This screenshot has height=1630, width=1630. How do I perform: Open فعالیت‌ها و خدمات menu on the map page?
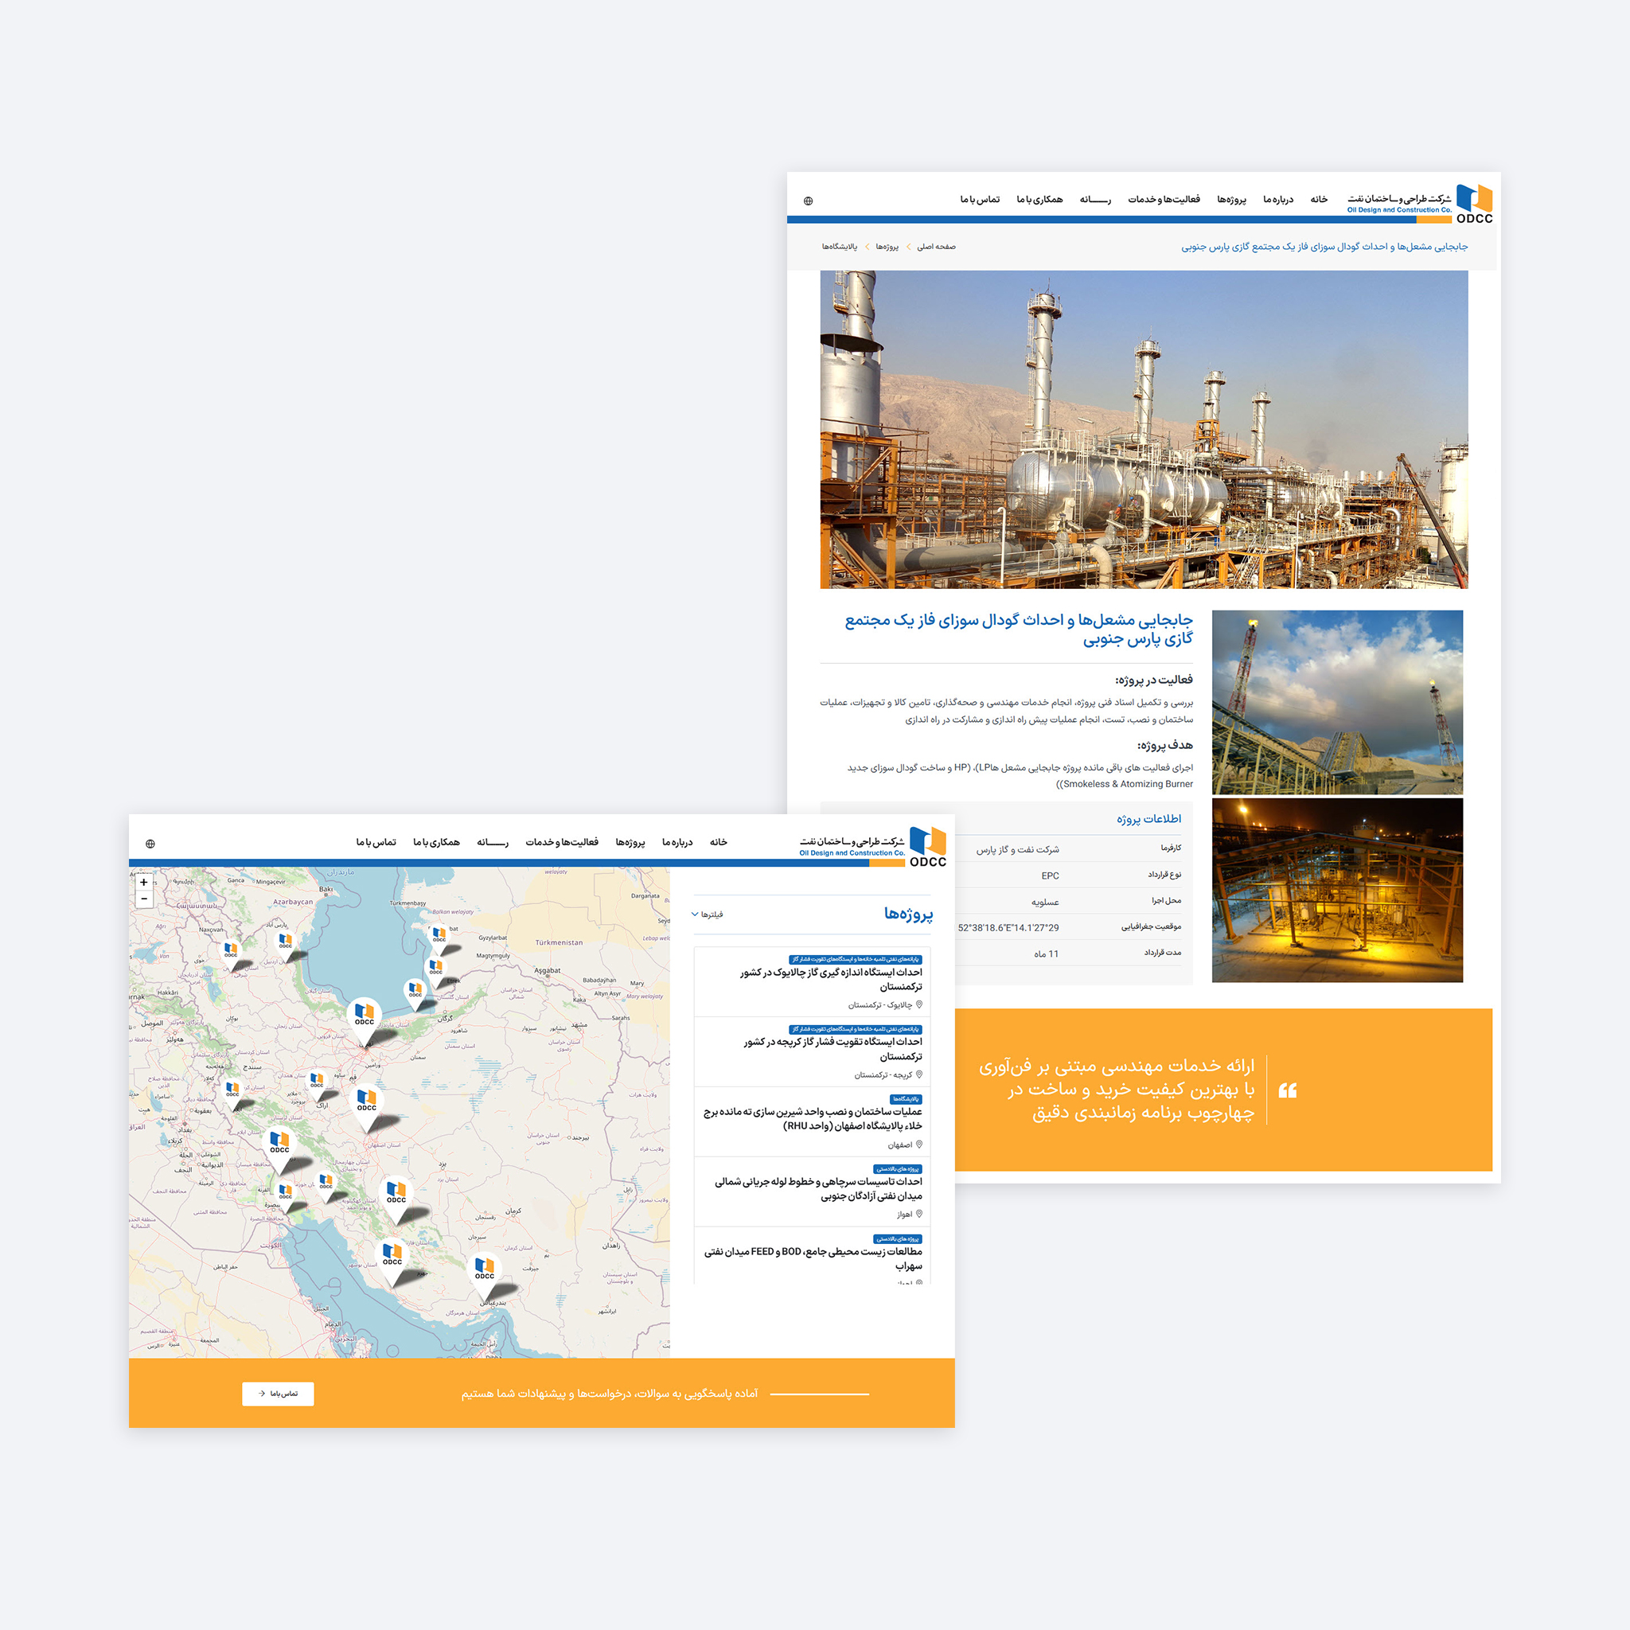tap(562, 842)
